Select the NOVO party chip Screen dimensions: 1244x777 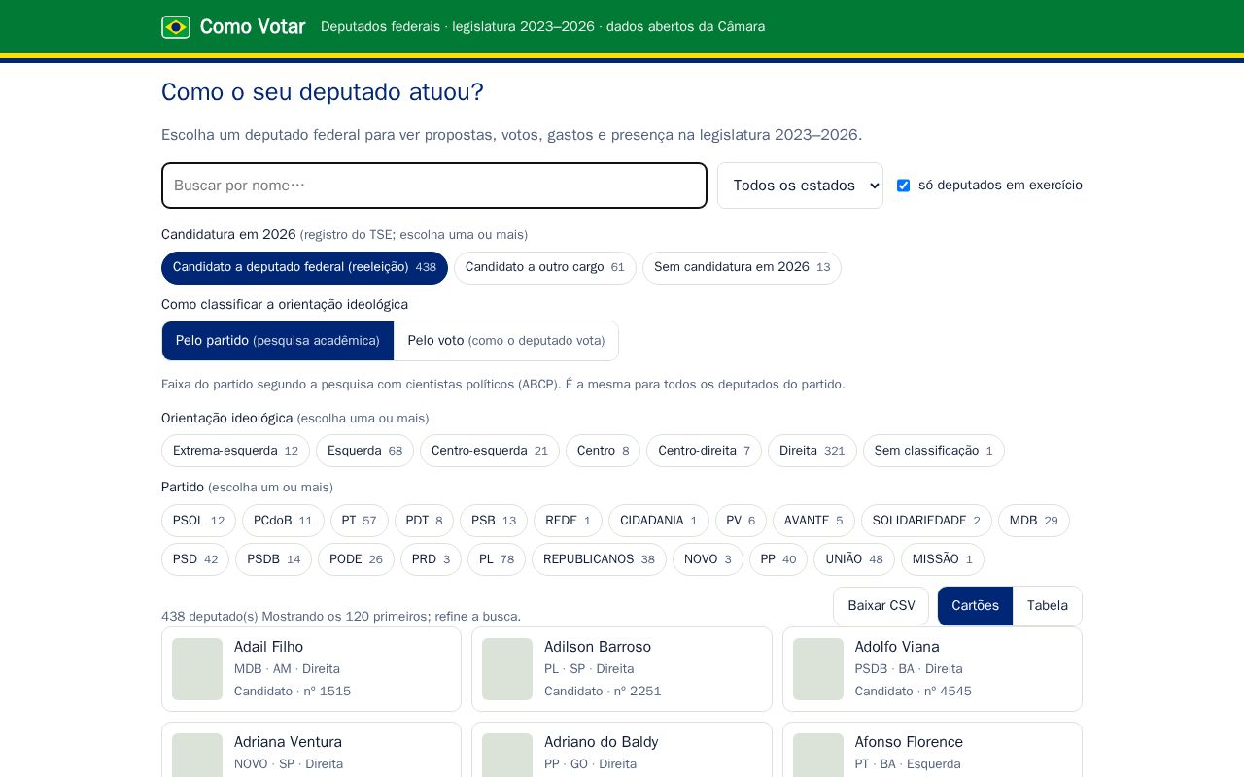click(x=708, y=559)
